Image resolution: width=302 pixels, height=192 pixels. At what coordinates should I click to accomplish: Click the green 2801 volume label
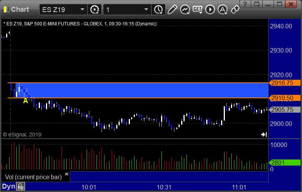[x=285, y=163]
